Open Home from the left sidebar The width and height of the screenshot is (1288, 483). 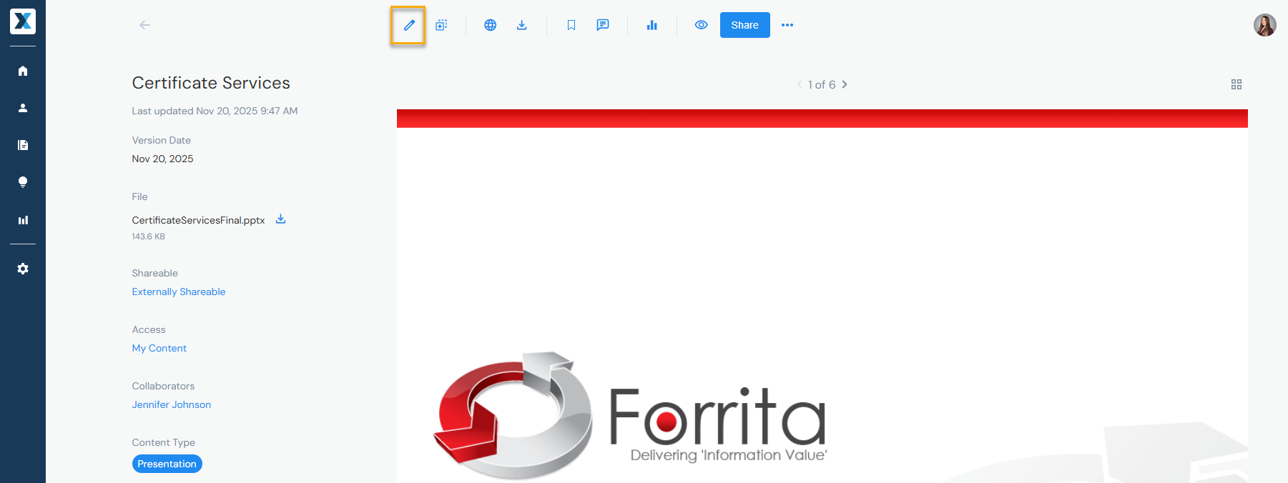[23, 71]
